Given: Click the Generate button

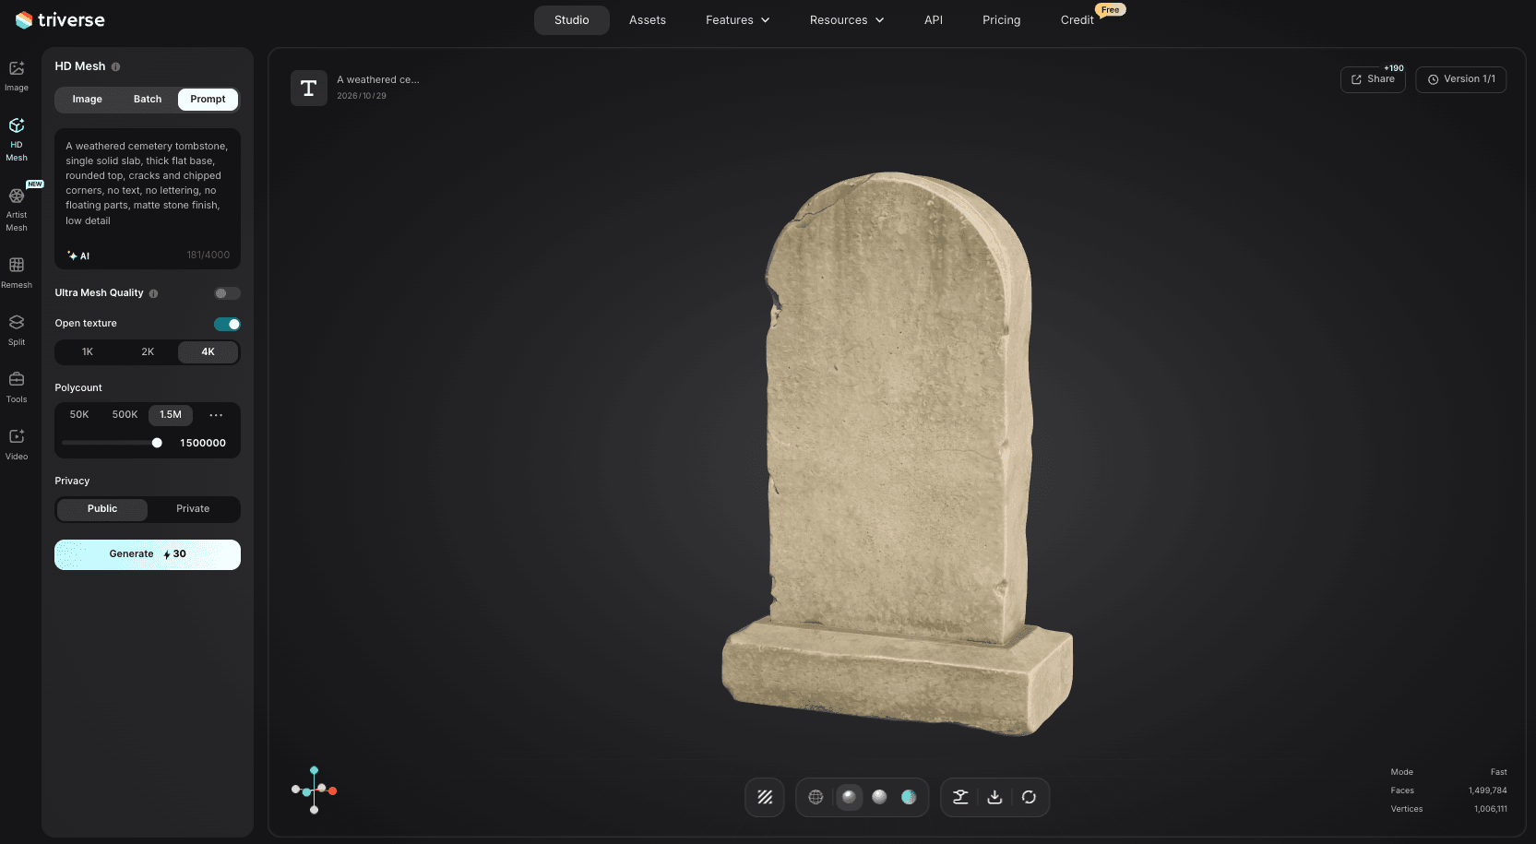Looking at the screenshot, I should pyautogui.click(x=148, y=554).
